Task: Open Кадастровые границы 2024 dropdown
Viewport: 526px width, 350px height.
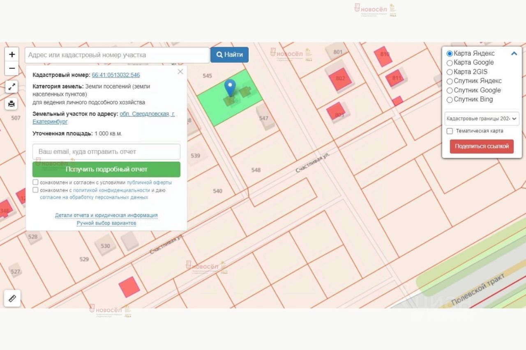Action: click(x=482, y=119)
